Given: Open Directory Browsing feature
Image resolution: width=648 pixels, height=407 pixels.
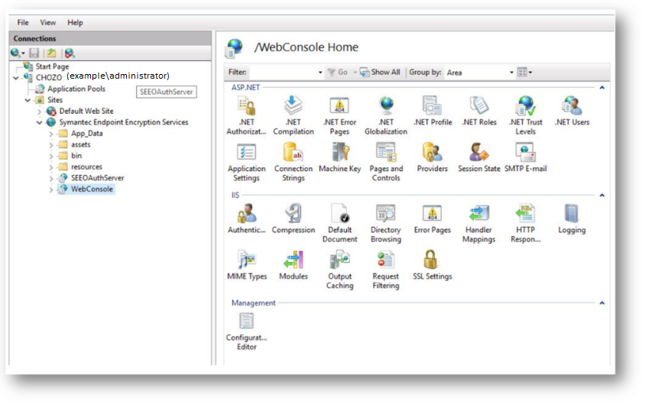Looking at the screenshot, I should point(386,223).
